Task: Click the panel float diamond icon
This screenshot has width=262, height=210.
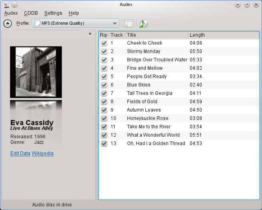Action: [x=90, y=34]
